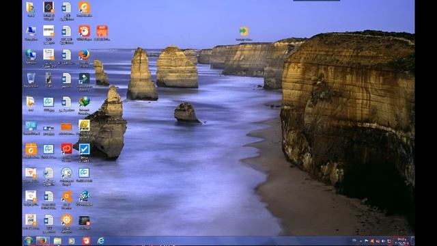This screenshot has height=246, width=437.
Task: Open File Explorer from the taskbar
Action: click(x=57, y=241)
